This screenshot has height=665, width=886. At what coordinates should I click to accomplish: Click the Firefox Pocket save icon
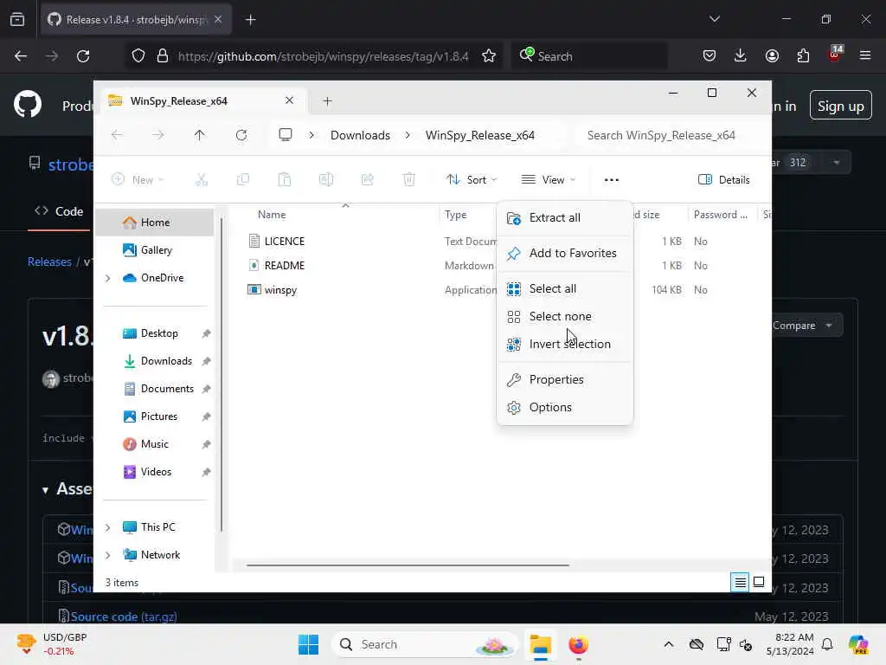tap(709, 55)
